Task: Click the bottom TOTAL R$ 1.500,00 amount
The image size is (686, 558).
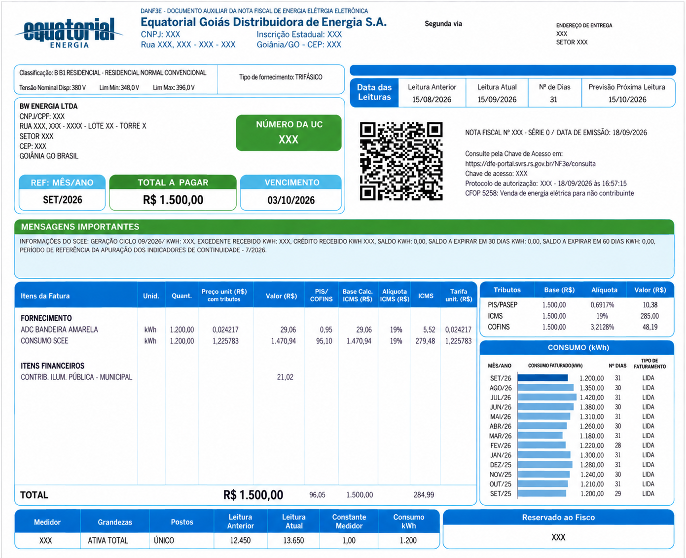Action: pyautogui.click(x=253, y=495)
